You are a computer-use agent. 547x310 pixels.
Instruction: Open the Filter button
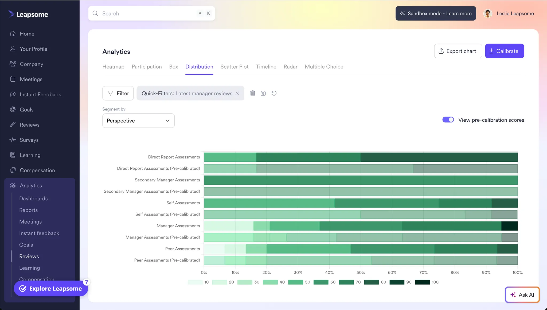(x=118, y=93)
